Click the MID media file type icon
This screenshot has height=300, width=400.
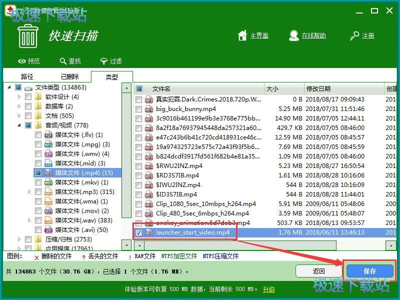click(48, 163)
